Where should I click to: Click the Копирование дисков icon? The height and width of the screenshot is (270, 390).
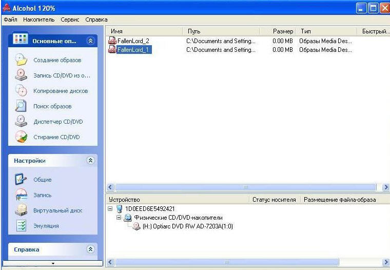tap(21, 90)
